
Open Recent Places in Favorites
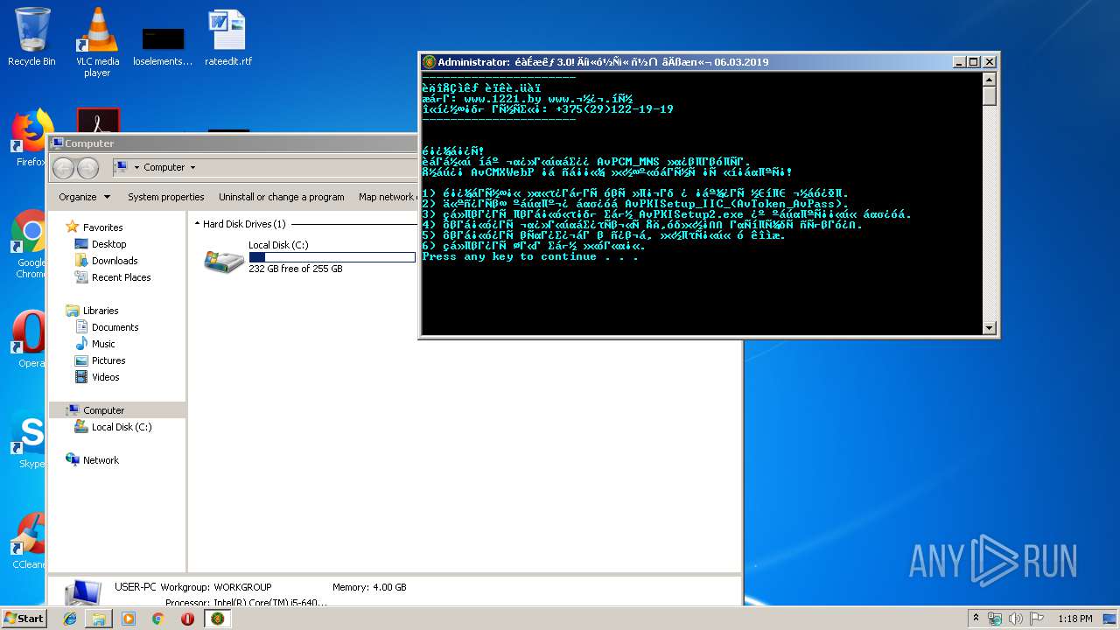pos(121,277)
